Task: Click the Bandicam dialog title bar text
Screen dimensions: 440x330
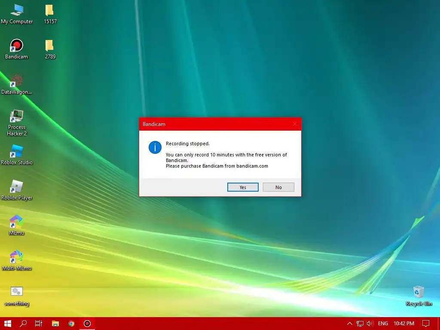Action: pos(154,124)
